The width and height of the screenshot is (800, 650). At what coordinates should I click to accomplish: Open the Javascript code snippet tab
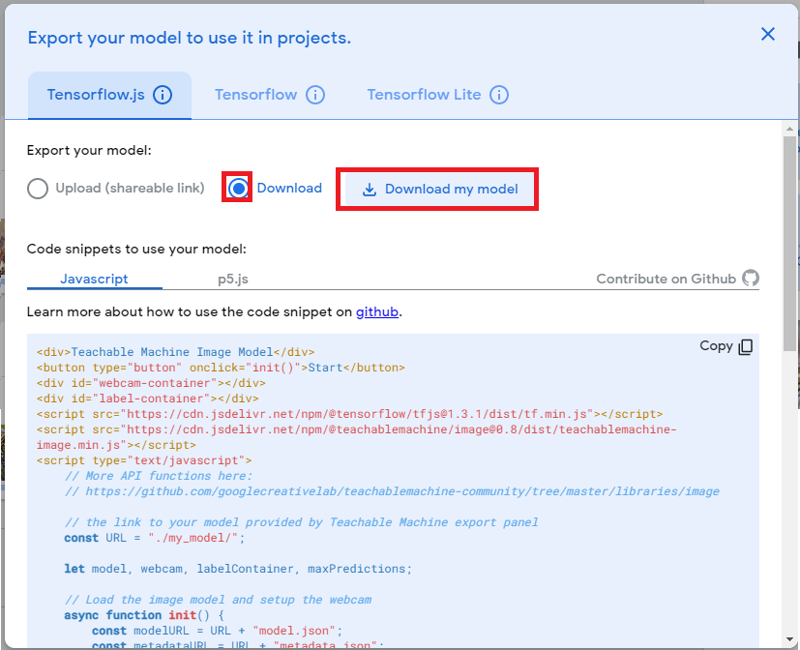click(95, 280)
